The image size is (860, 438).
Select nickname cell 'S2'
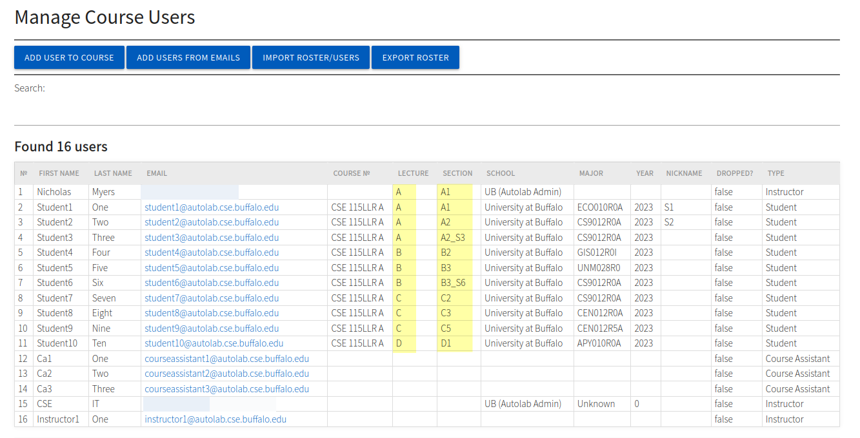pos(669,222)
